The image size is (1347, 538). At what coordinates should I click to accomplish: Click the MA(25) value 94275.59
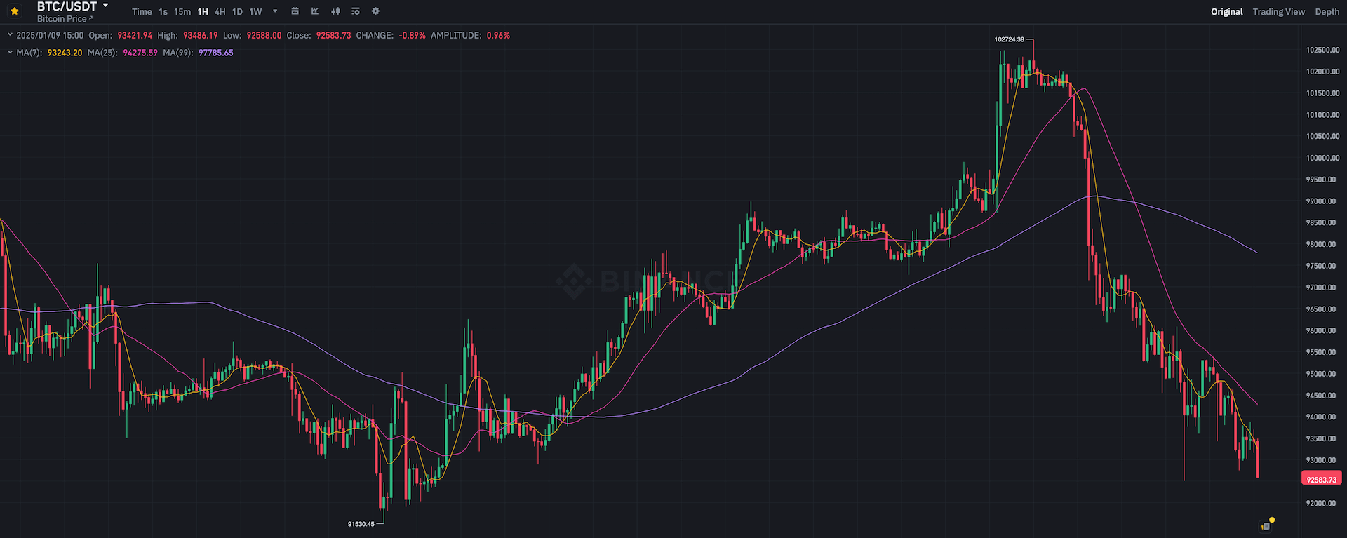(140, 53)
